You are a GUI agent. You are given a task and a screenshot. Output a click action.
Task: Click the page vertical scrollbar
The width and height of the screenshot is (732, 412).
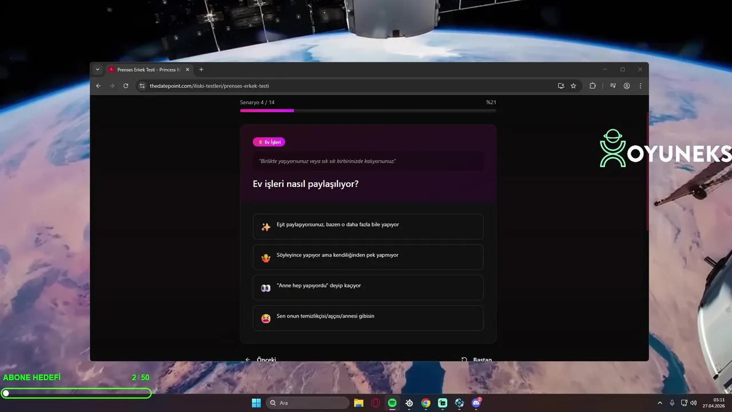(647, 172)
